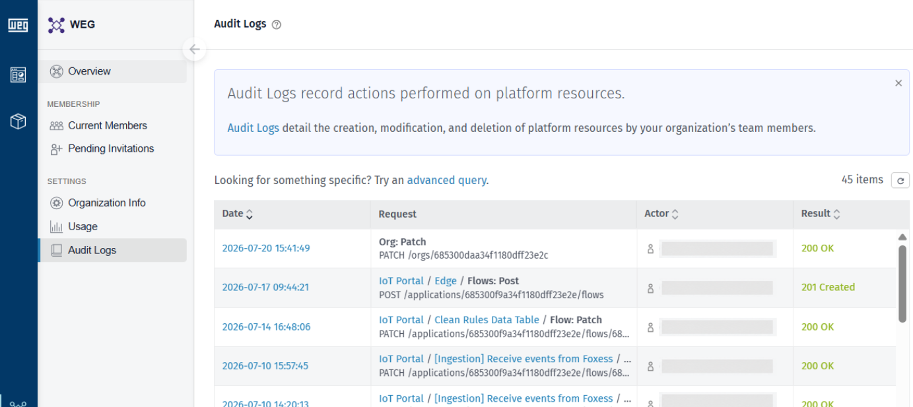The image size is (913, 407).
Task: Sort the table by Actor column
Action: point(661,214)
